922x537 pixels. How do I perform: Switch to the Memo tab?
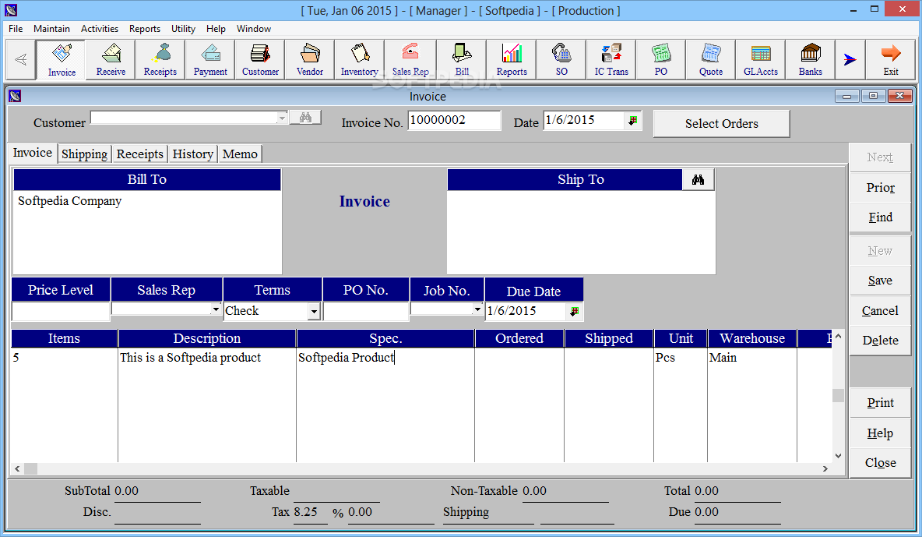240,154
